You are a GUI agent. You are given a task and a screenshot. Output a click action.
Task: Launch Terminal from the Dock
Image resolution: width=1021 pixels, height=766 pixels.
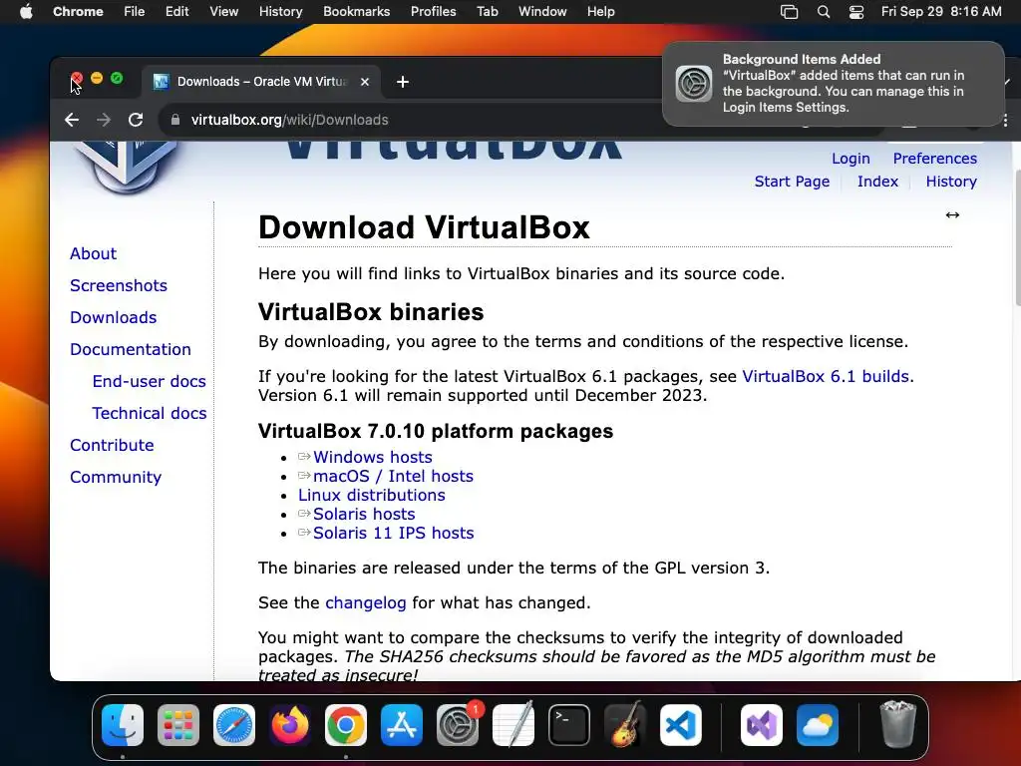click(x=569, y=725)
